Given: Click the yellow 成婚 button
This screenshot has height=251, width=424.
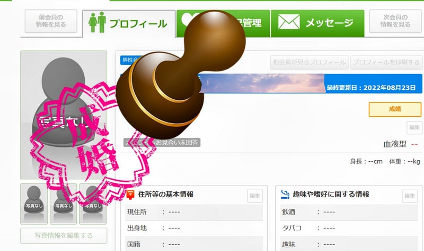Looking at the screenshot, I should coord(395,109).
